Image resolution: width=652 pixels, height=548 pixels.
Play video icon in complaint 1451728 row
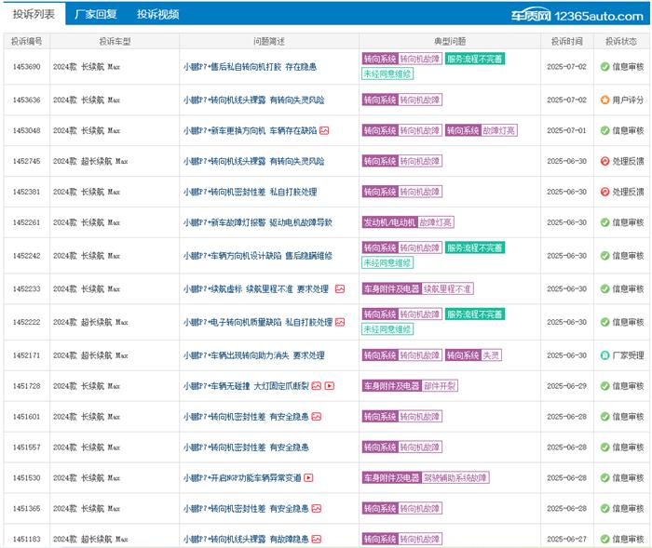[x=330, y=386]
